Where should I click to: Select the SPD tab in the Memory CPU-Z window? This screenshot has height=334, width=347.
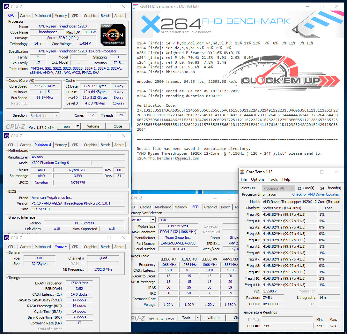(x=75, y=247)
